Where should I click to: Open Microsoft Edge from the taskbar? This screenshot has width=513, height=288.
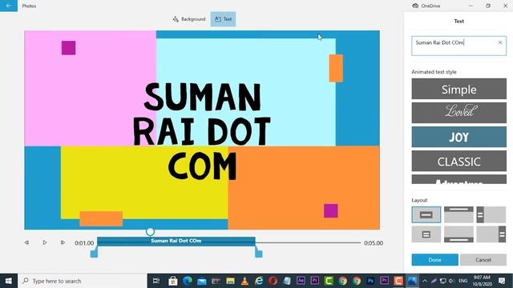[188, 281]
